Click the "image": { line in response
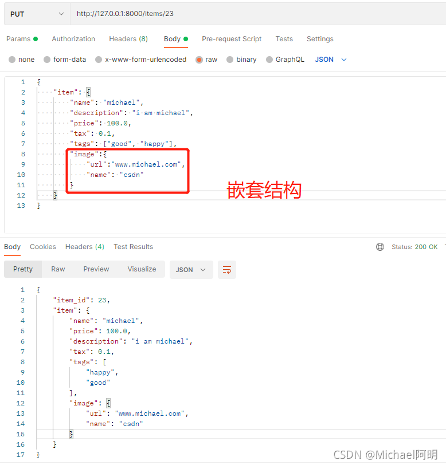The width and height of the screenshot is (446, 465). [90, 403]
